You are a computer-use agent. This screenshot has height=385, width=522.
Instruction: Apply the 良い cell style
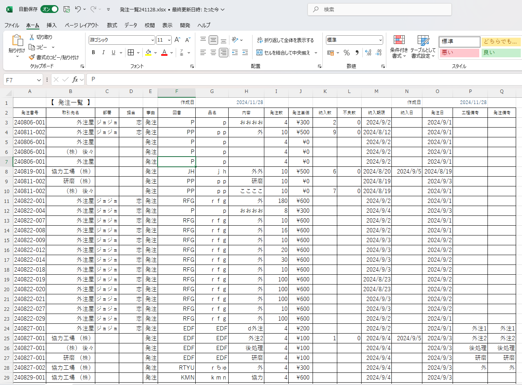coord(501,53)
